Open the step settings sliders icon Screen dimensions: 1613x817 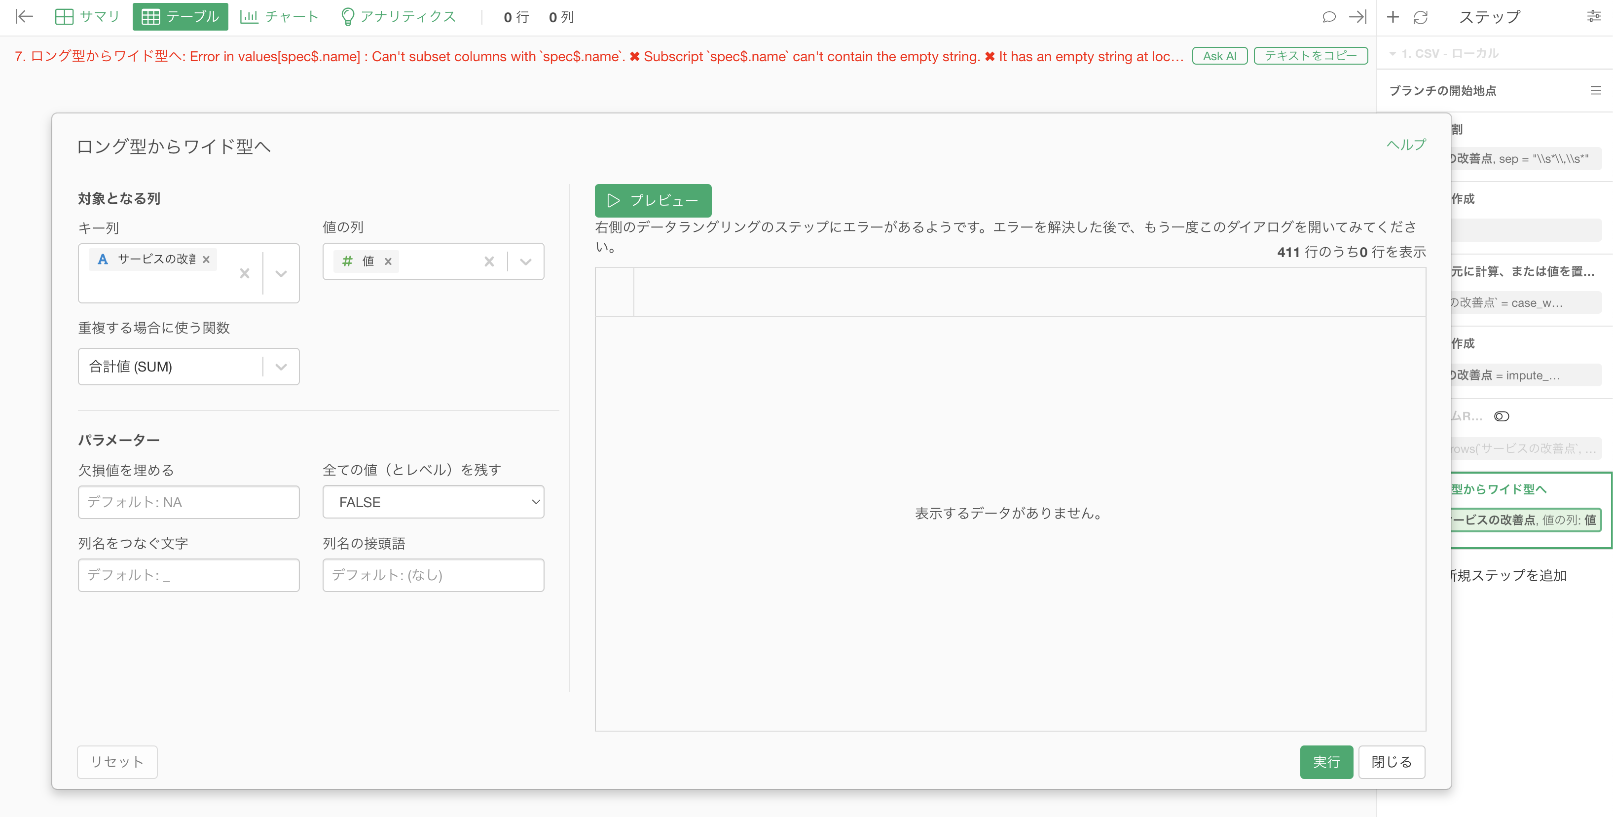[x=1594, y=17]
